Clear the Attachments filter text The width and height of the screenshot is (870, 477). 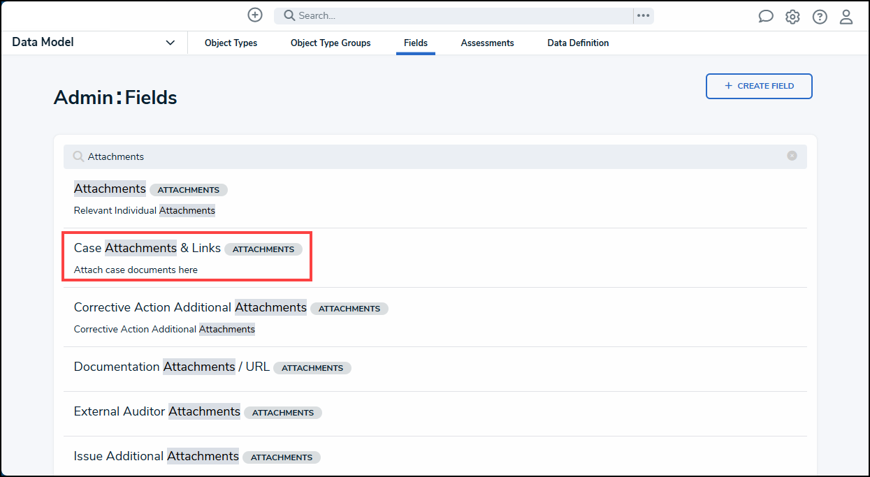click(x=792, y=156)
